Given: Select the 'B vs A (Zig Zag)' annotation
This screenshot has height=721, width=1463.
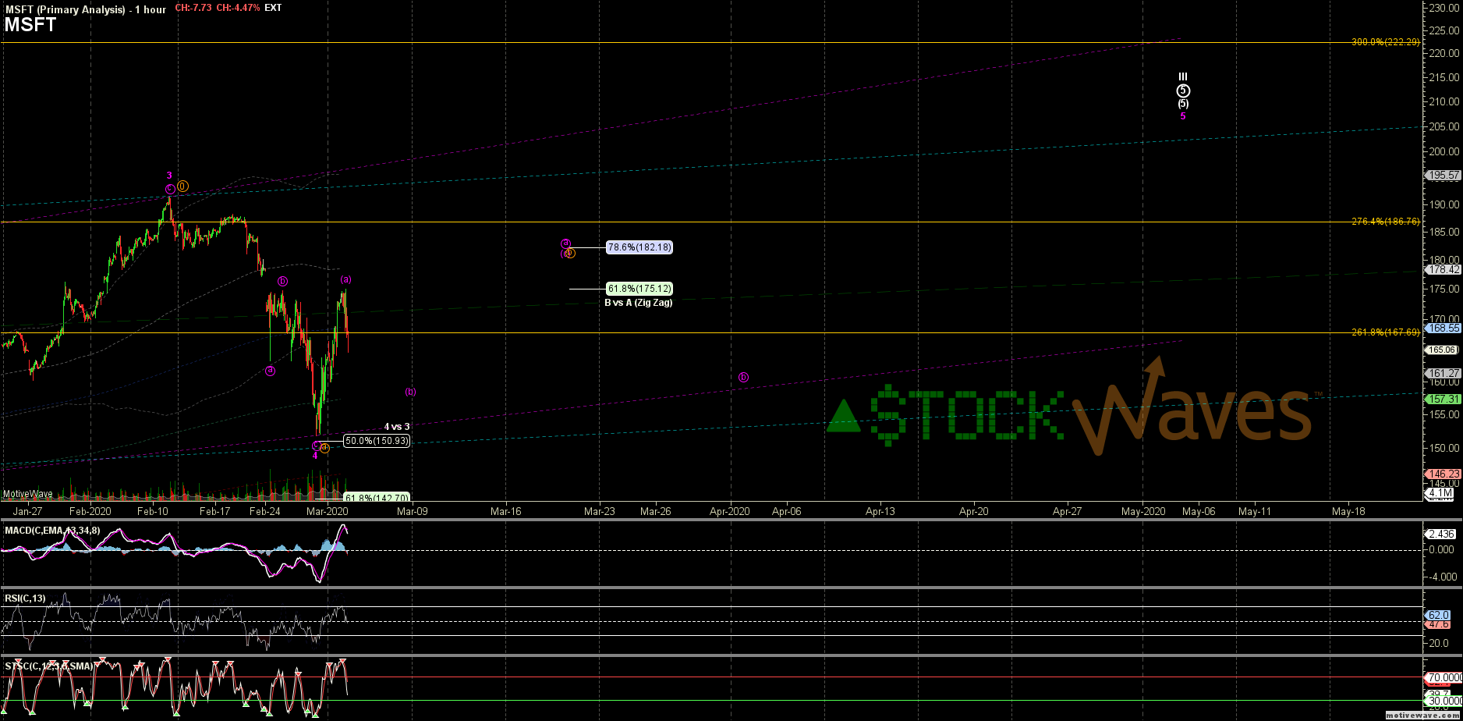Looking at the screenshot, I should tap(638, 303).
